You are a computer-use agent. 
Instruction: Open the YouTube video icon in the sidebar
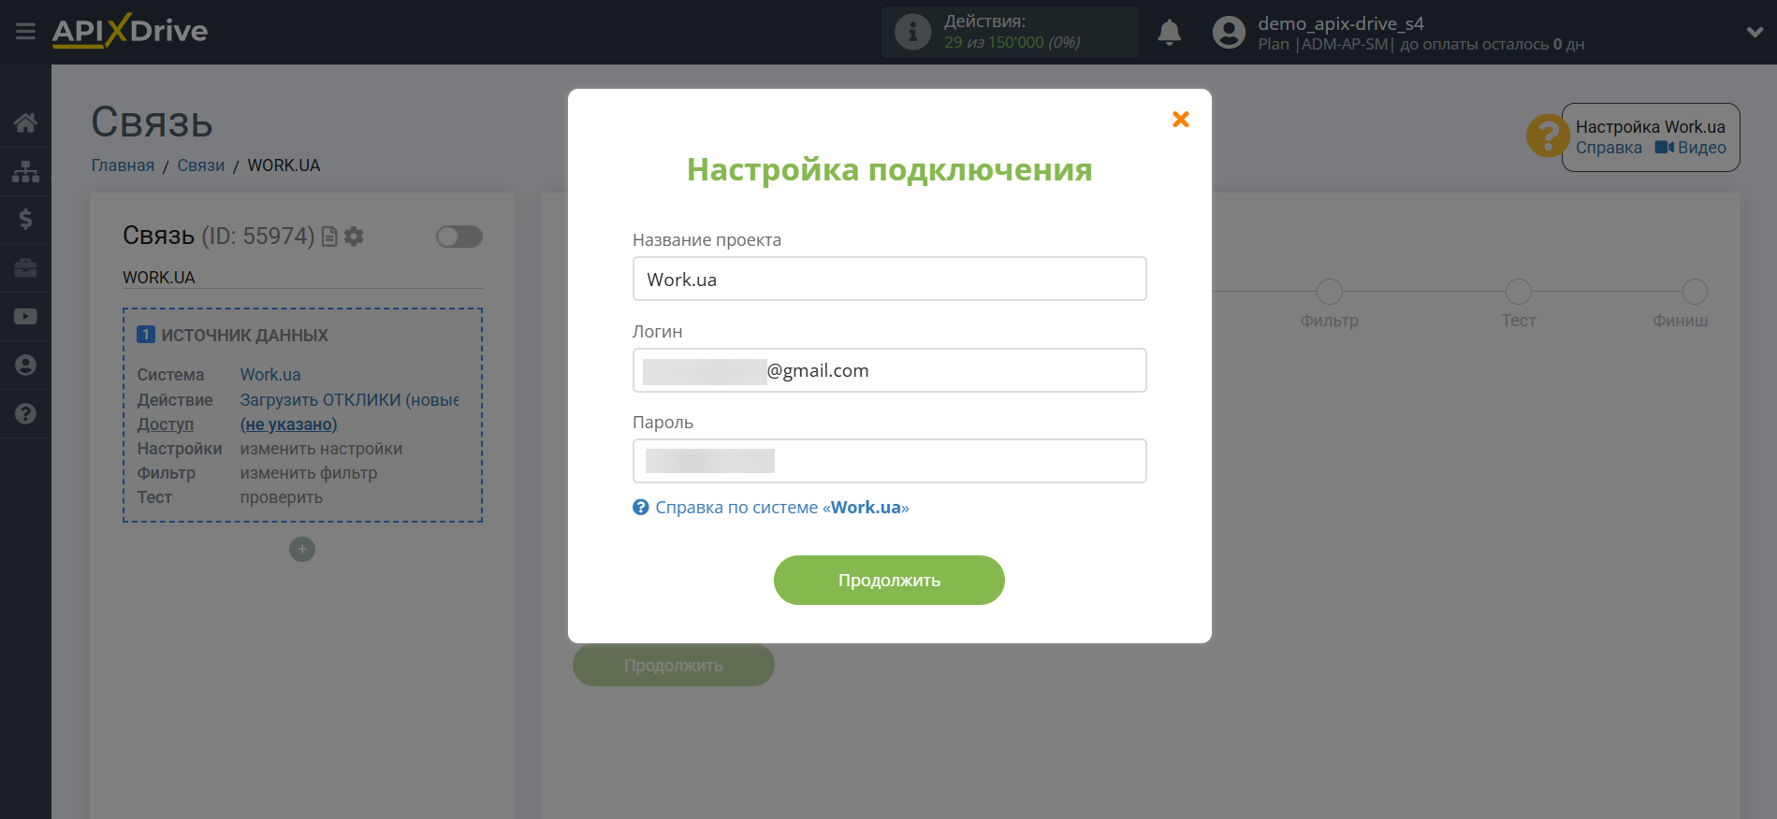[x=25, y=317]
